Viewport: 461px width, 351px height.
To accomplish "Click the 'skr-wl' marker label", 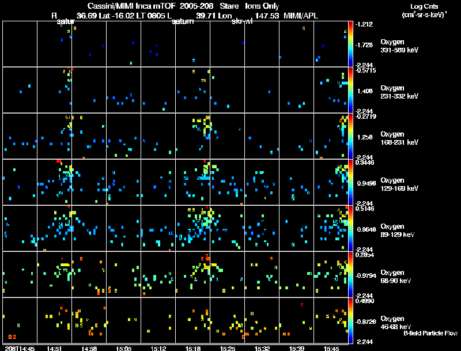I will [242, 21].
